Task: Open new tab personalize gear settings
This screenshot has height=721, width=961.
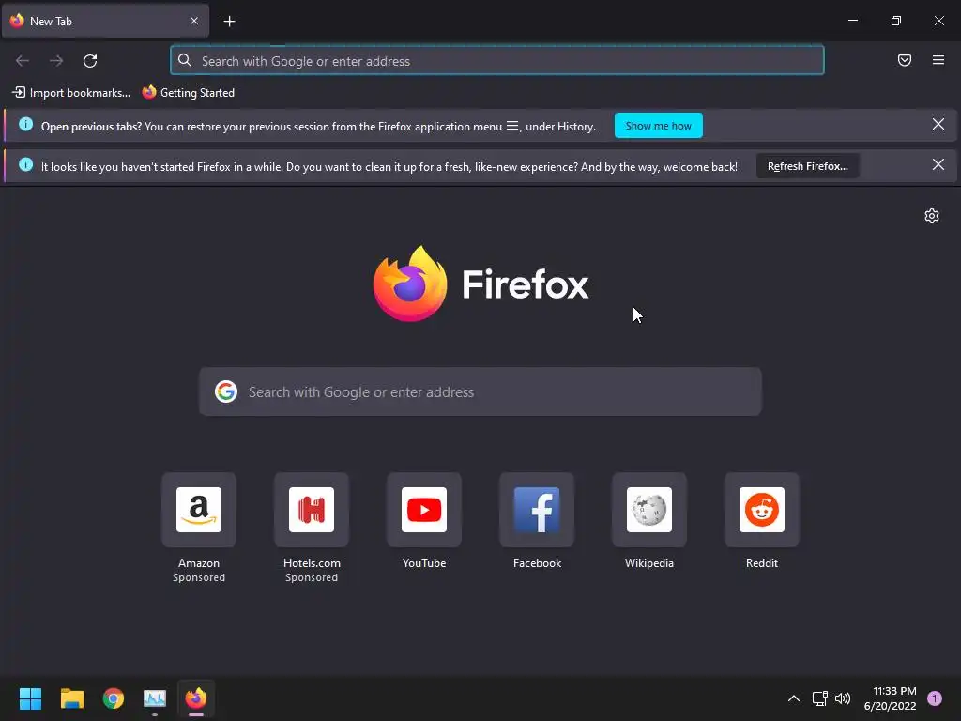Action: pyautogui.click(x=932, y=217)
